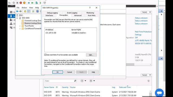Image resolution: width=173 pixels, height=97 pixels.
Task: Click the VM checkpoint icon
Action: 37,3
